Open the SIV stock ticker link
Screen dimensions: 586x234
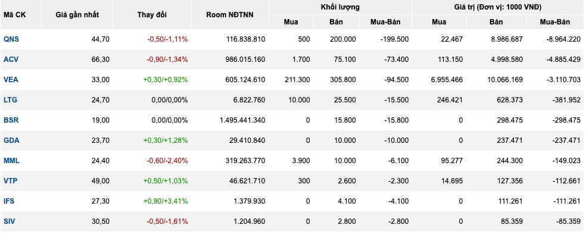coord(10,221)
